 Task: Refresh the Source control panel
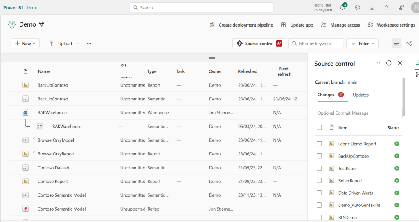pyautogui.click(x=389, y=63)
